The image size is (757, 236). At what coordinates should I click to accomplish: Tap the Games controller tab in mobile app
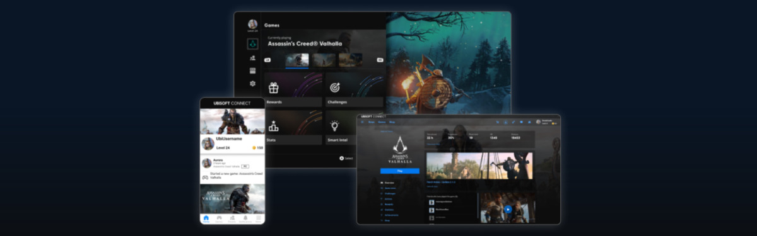(219, 218)
